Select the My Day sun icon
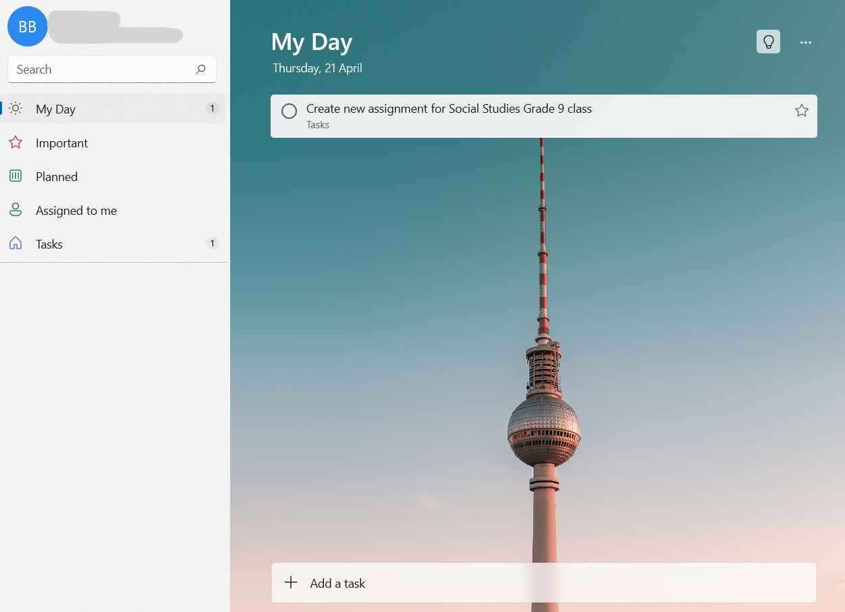 pos(16,108)
